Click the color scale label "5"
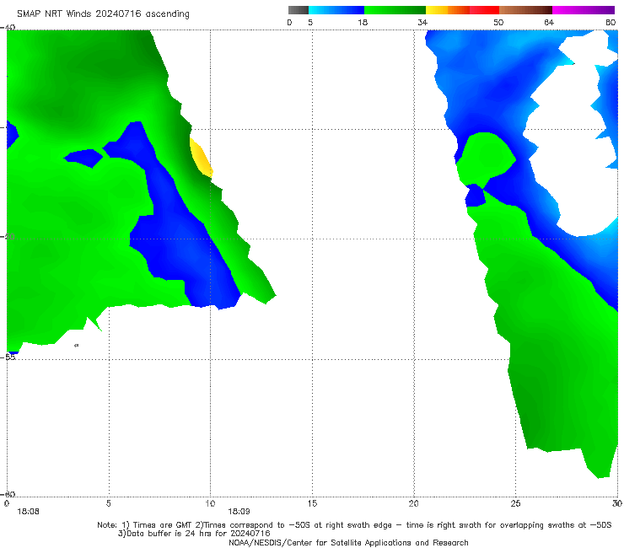Screen dimensions: 624x548 click(x=310, y=23)
